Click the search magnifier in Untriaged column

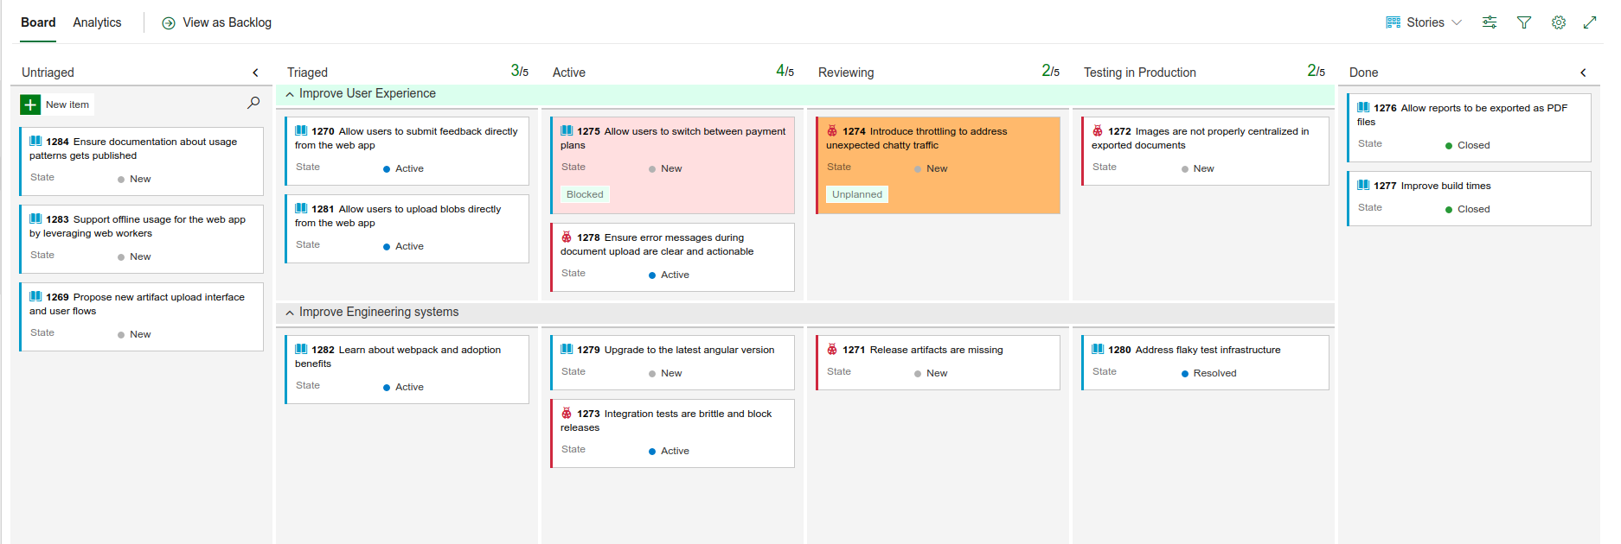tap(253, 103)
